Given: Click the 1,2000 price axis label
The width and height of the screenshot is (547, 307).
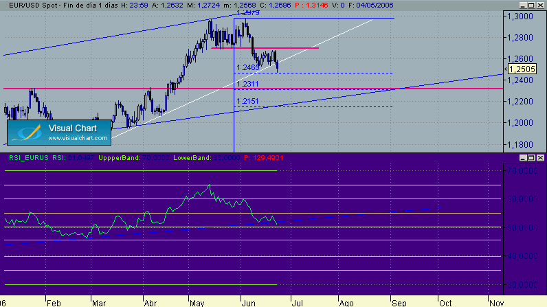Looking at the screenshot, I should (x=520, y=123).
